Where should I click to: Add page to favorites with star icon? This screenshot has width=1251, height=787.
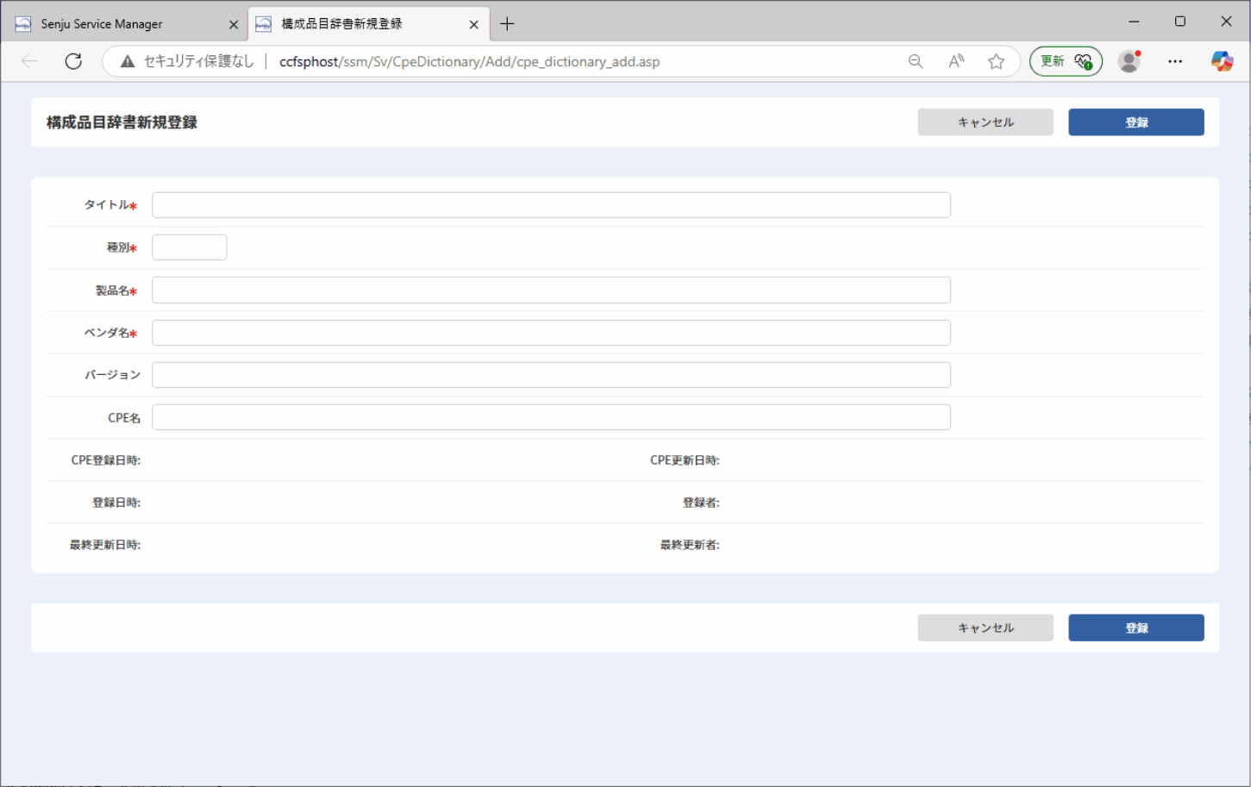[997, 61]
